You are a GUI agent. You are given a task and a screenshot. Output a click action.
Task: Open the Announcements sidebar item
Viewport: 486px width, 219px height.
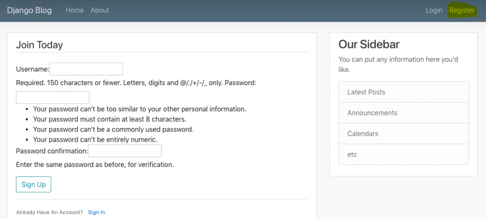pos(372,113)
